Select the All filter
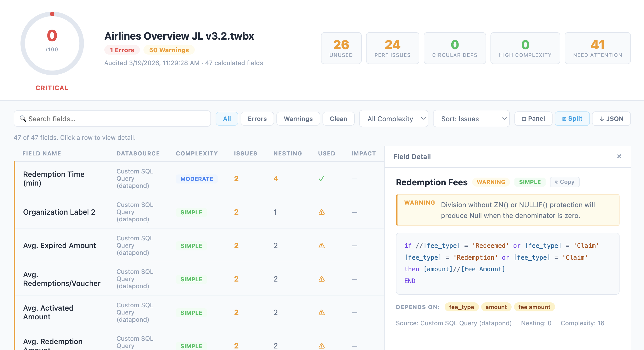Image resolution: width=644 pixels, height=350 pixels. point(227,119)
